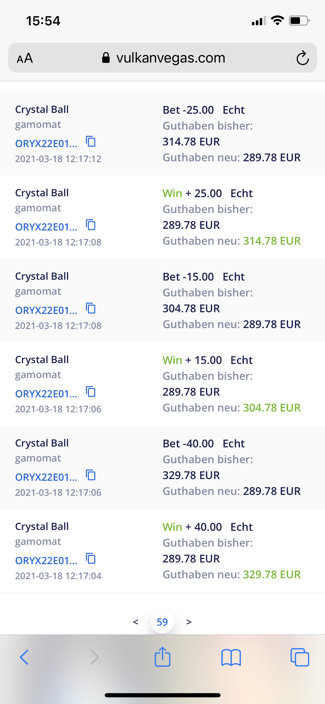Copy transaction ID for Win + 25.00 entry
The width and height of the screenshot is (325, 704).
click(x=91, y=225)
